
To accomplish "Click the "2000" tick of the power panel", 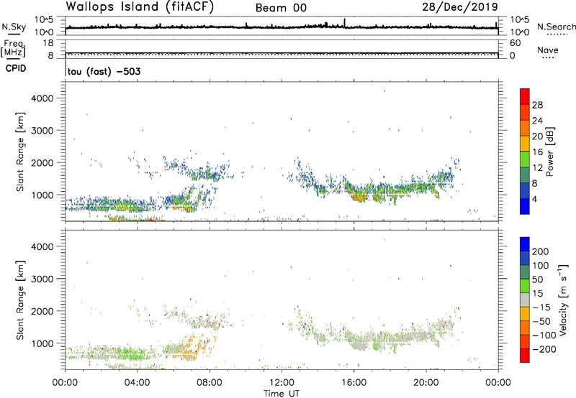I will click(x=42, y=162).
